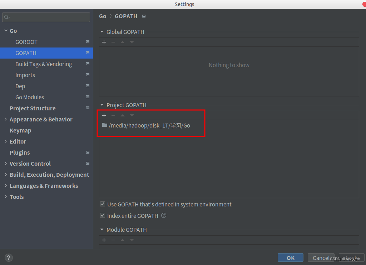The image size is (366, 265).
Task: Click project-level icon beside GOROOT
Action: (88, 41)
